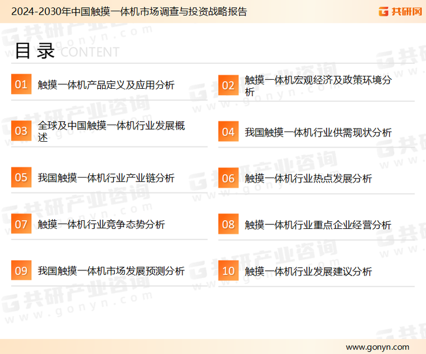This screenshot has width=426, height=354.
Task: Click the orange 02 number badge
Action: tap(228, 85)
